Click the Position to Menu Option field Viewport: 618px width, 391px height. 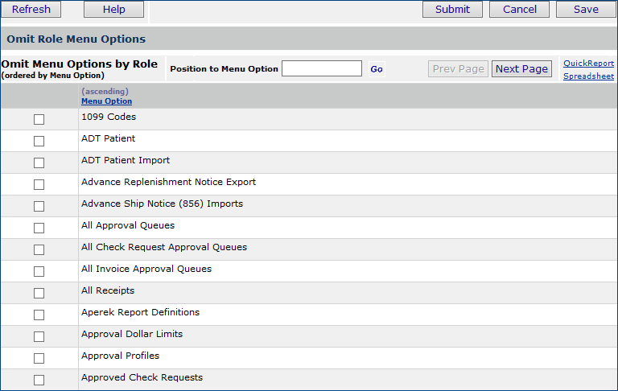coord(322,69)
